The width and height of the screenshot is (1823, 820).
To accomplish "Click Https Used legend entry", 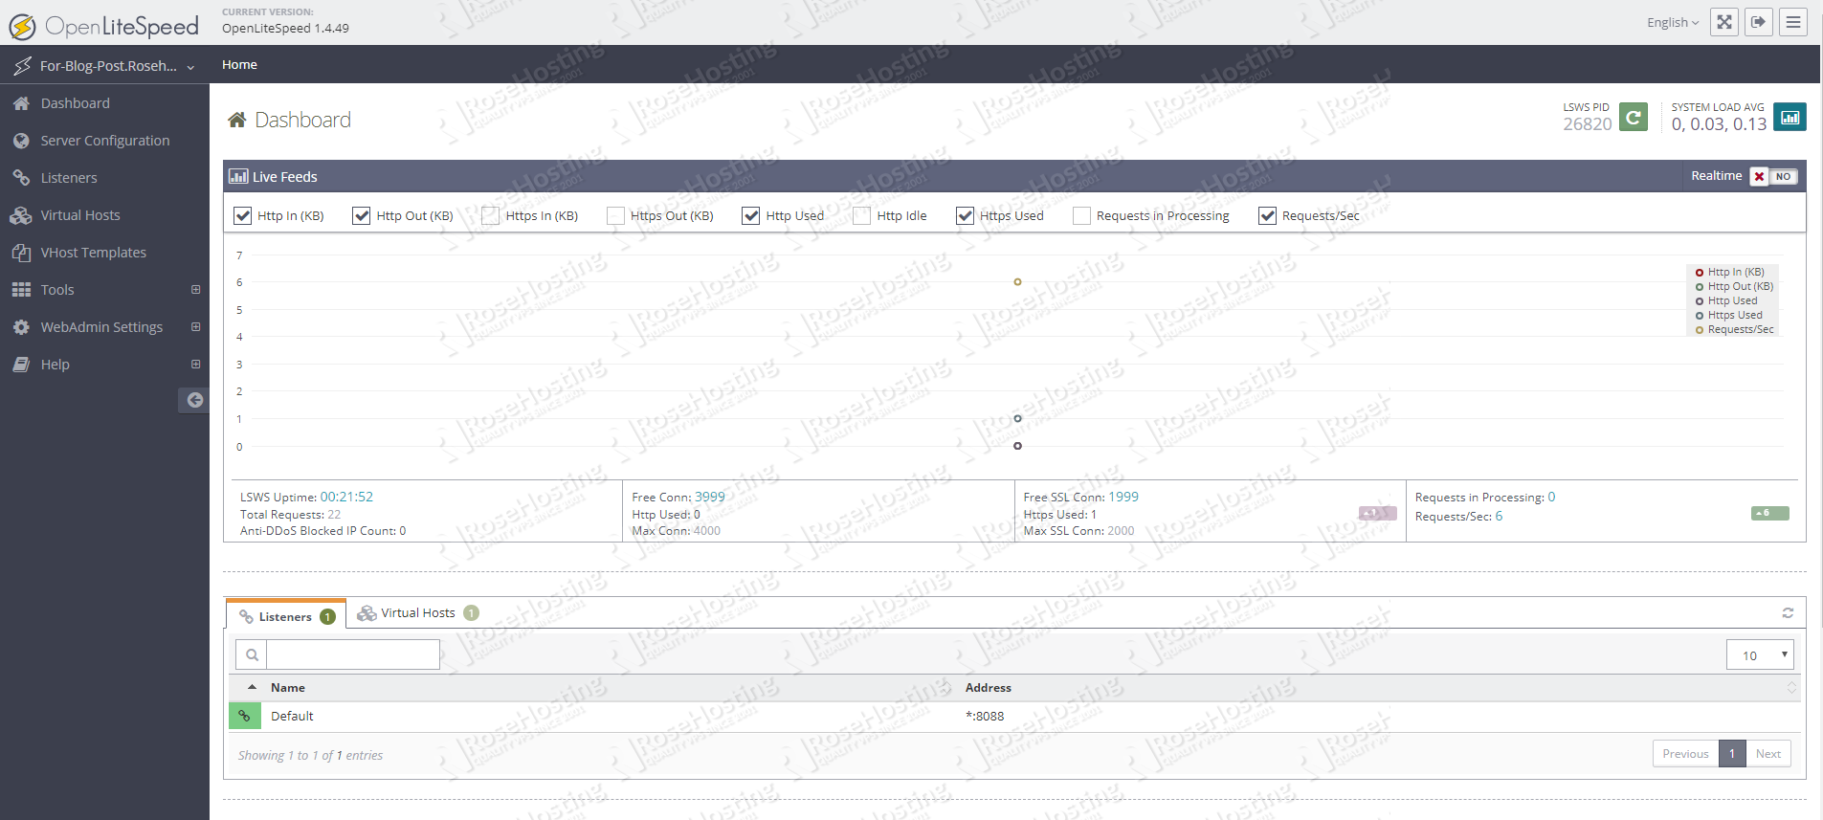I will (x=1729, y=316).
